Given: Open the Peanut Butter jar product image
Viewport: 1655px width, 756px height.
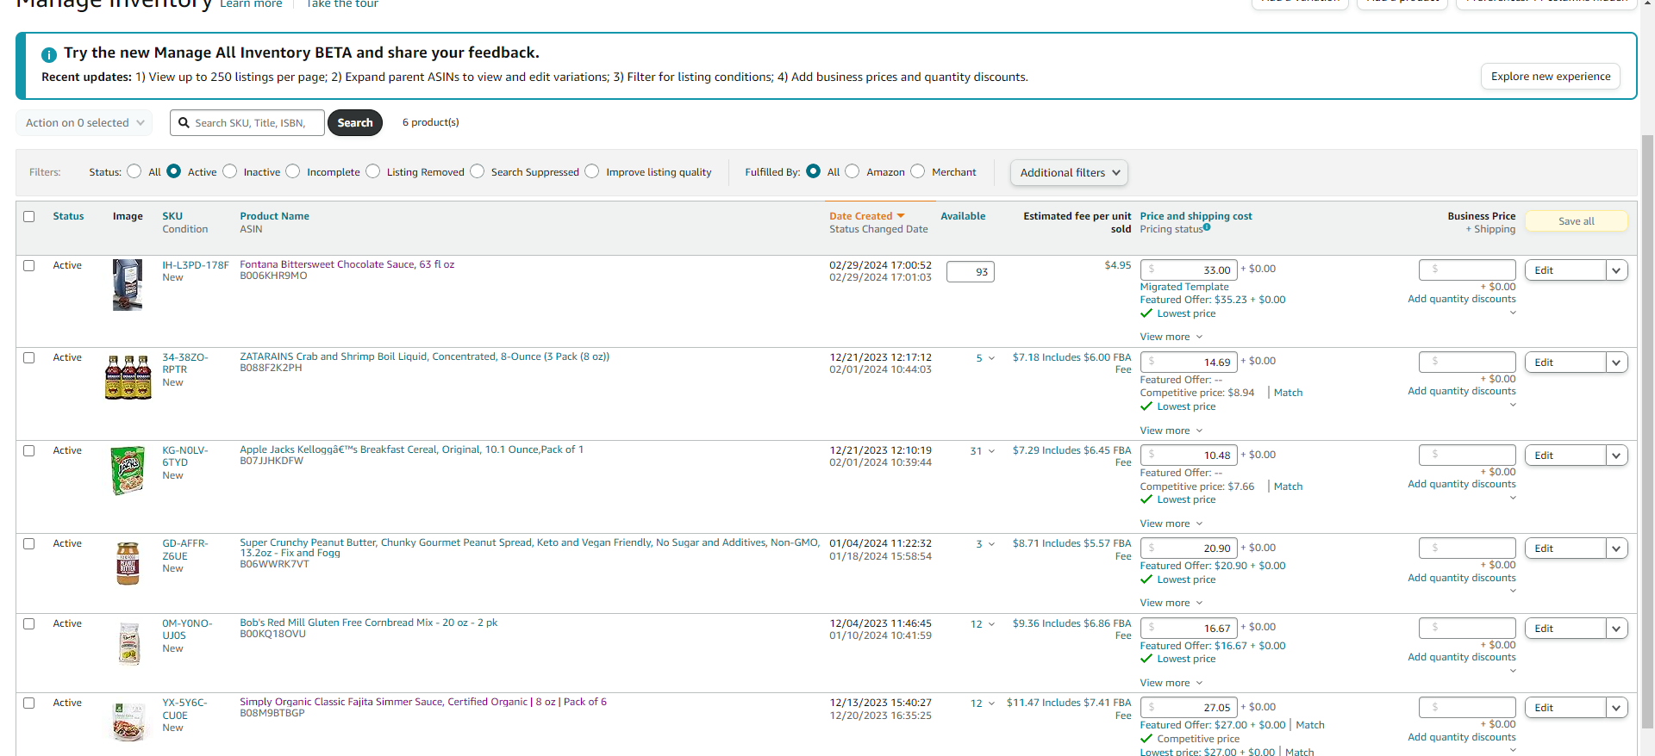Looking at the screenshot, I should [128, 563].
